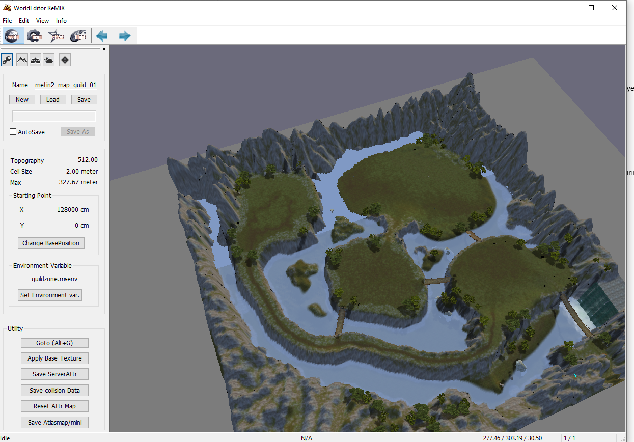Viewport: 634px width, 442px height.
Task: Click Save ServerAttr button
Action: pyautogui.click(x=54, y=374)
